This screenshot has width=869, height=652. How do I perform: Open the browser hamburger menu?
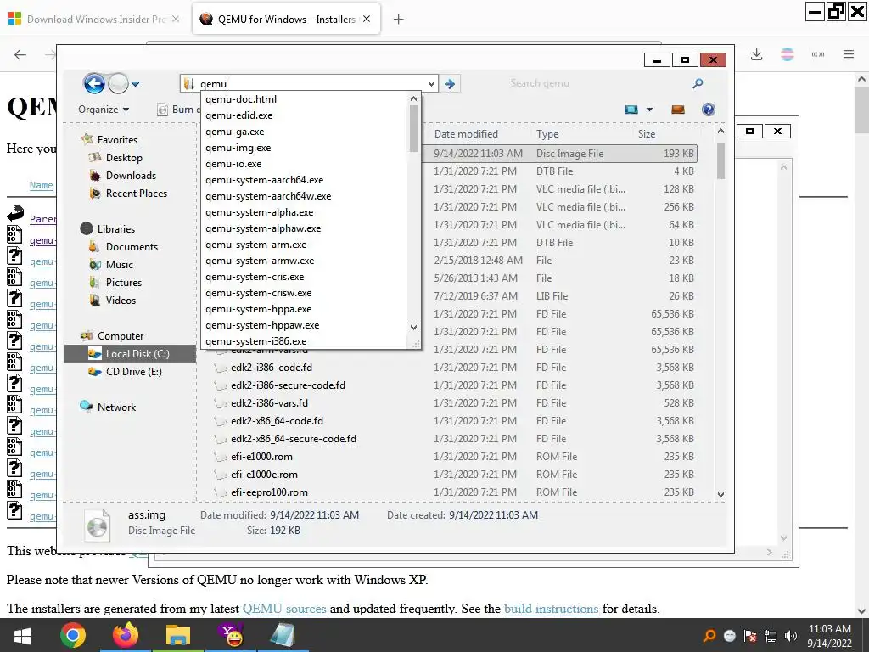point(849,54)
